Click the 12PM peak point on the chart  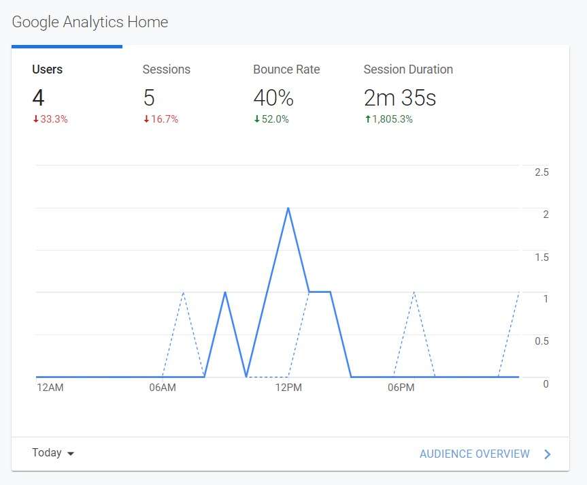pyautogui.click(x=288, y=208)
